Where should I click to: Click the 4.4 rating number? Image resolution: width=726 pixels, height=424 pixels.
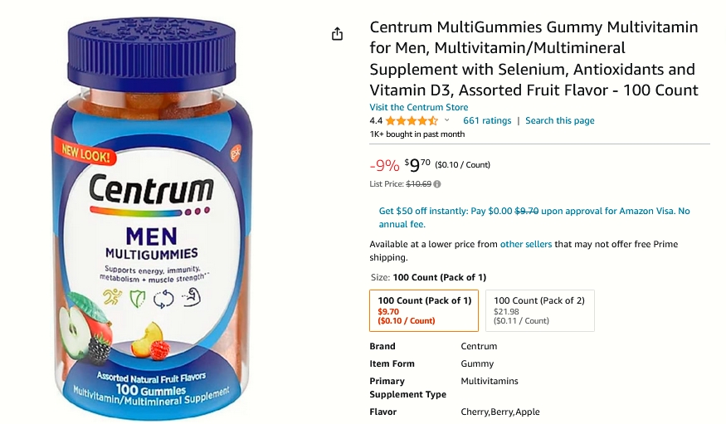click(x=376, y=121)
